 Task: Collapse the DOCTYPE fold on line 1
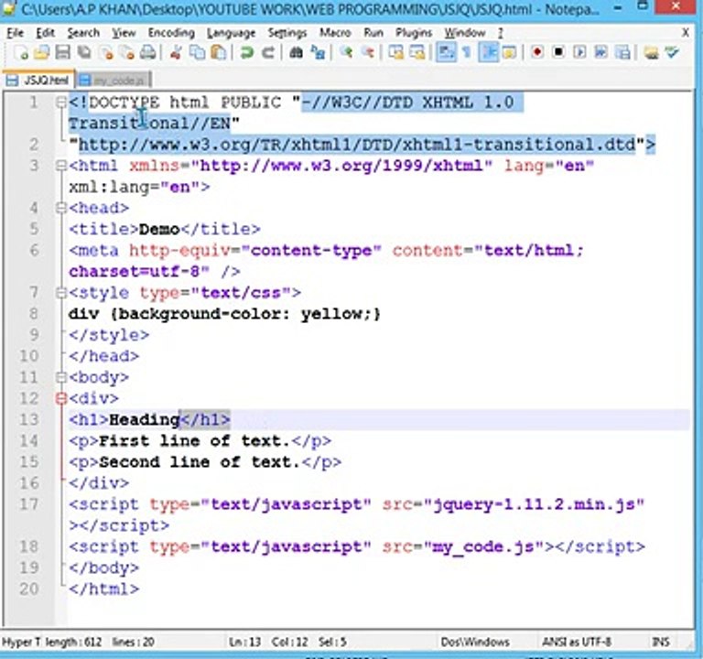(61, 103)
